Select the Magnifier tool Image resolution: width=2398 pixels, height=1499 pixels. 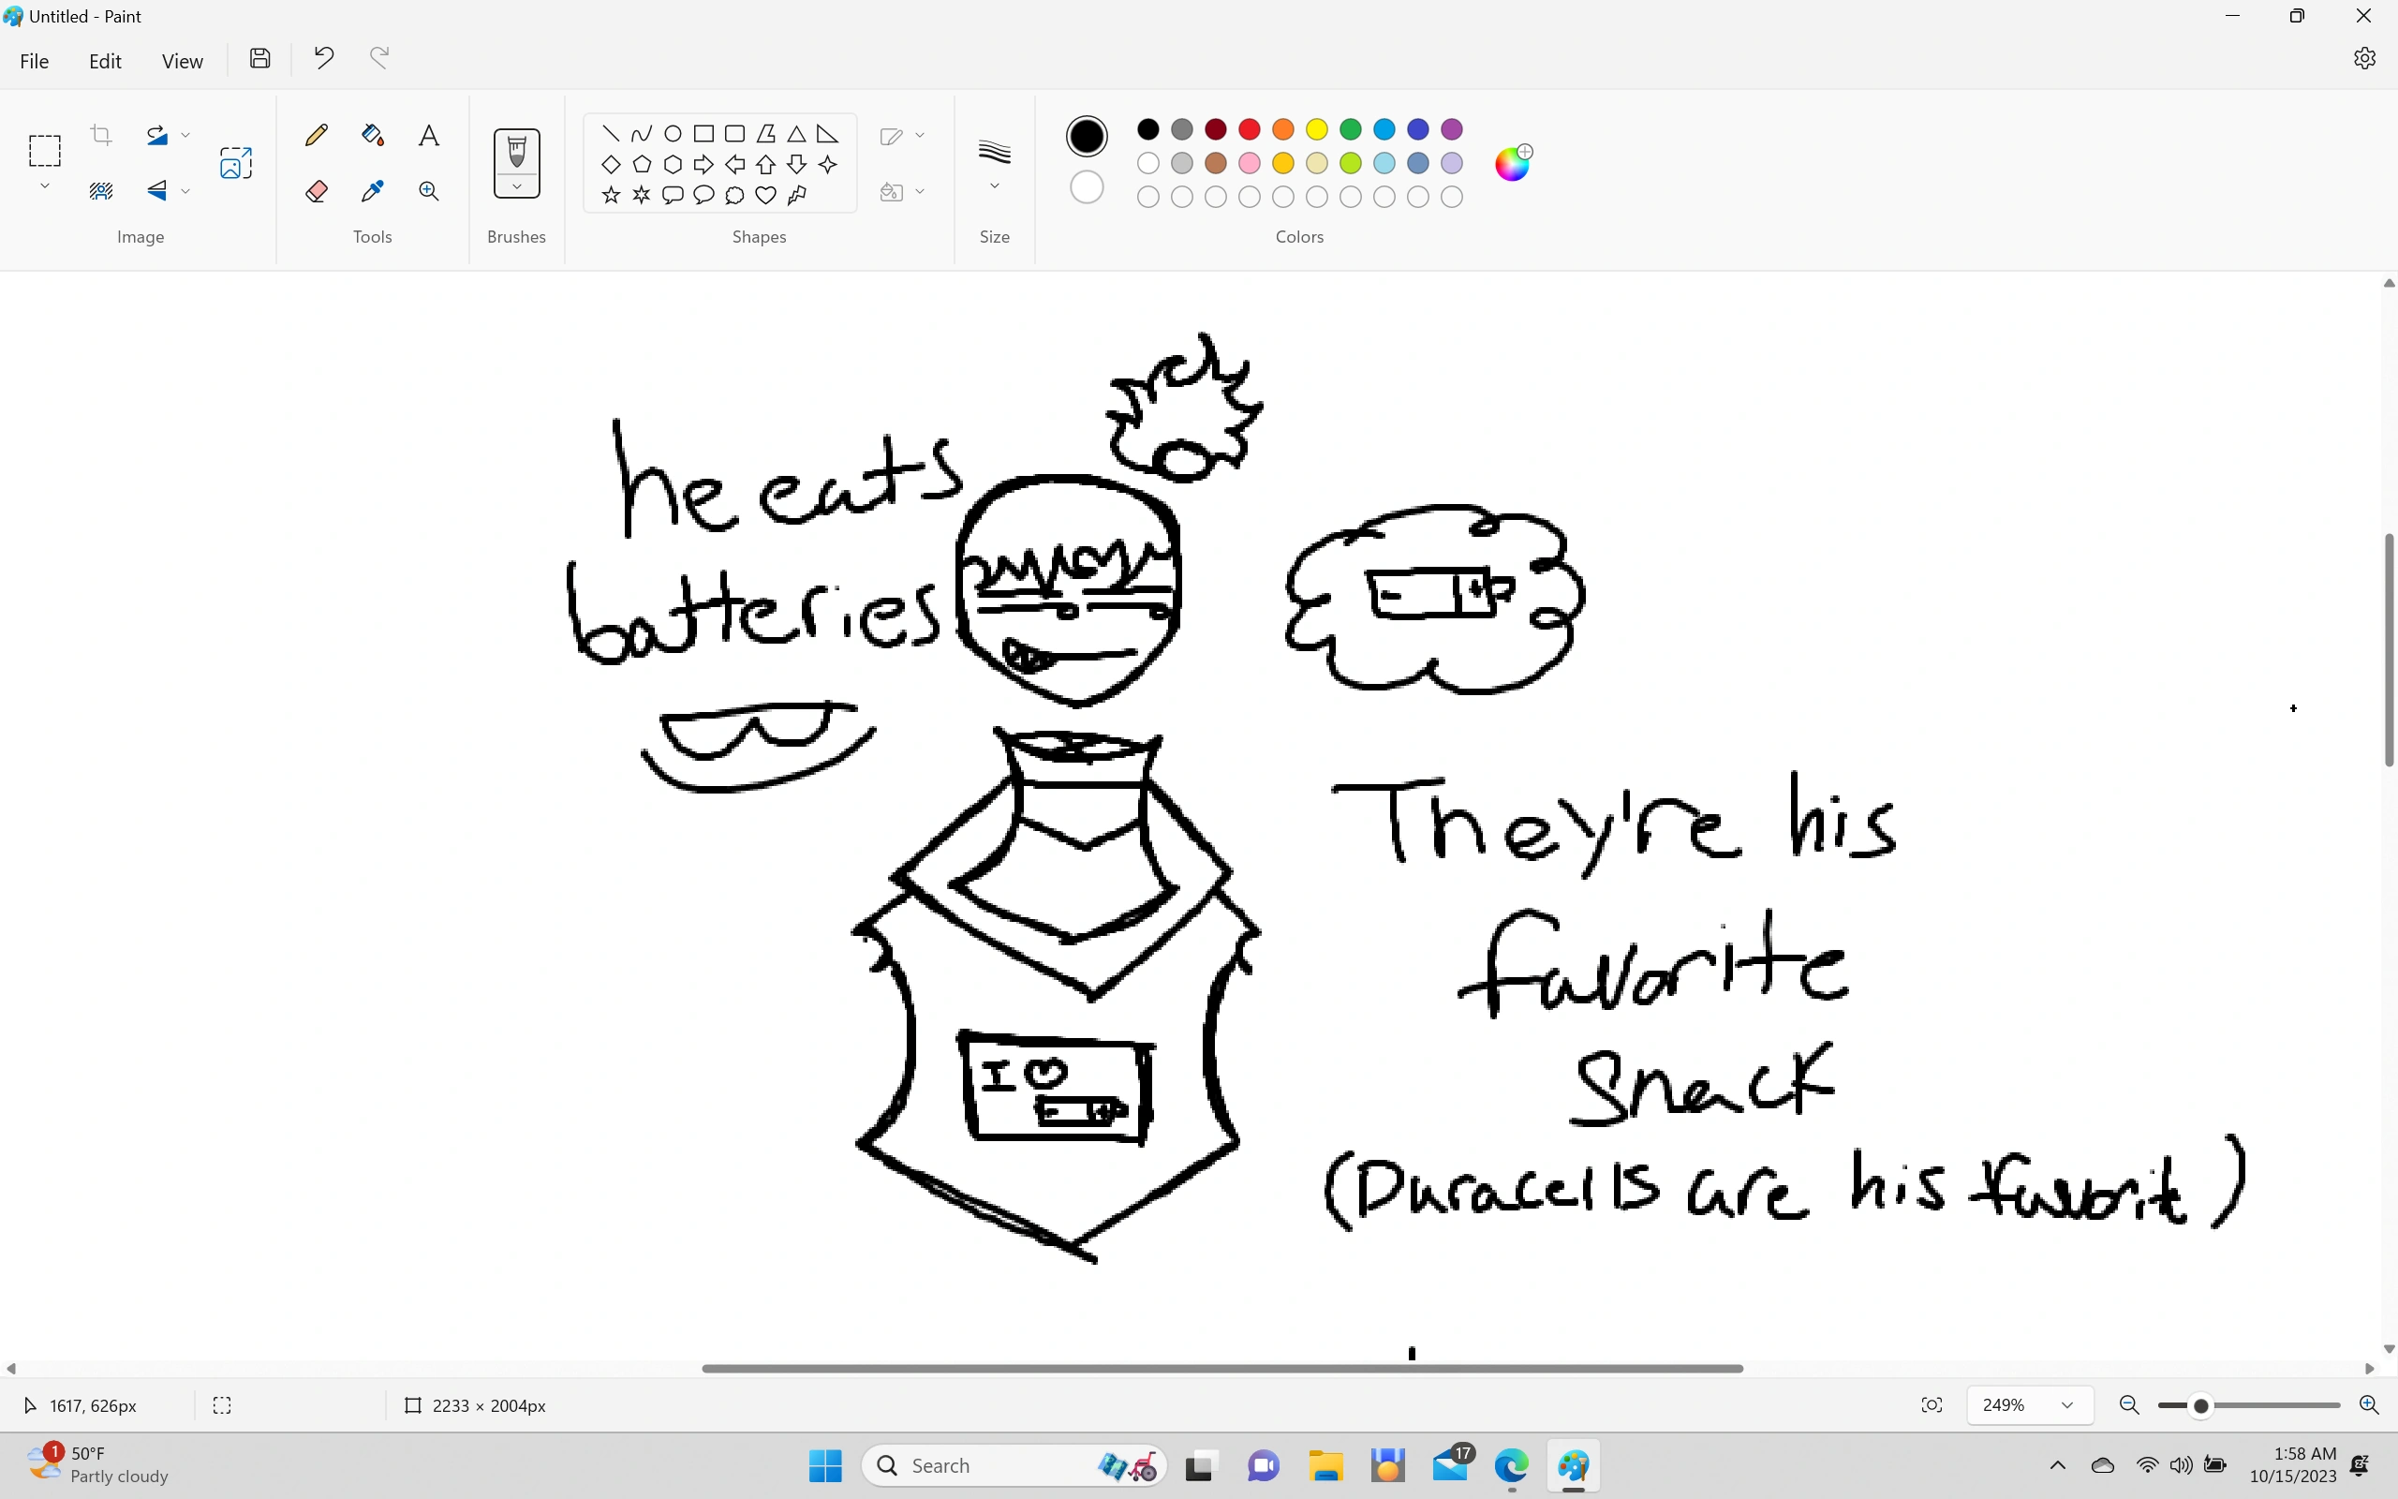tap(428, 190)
